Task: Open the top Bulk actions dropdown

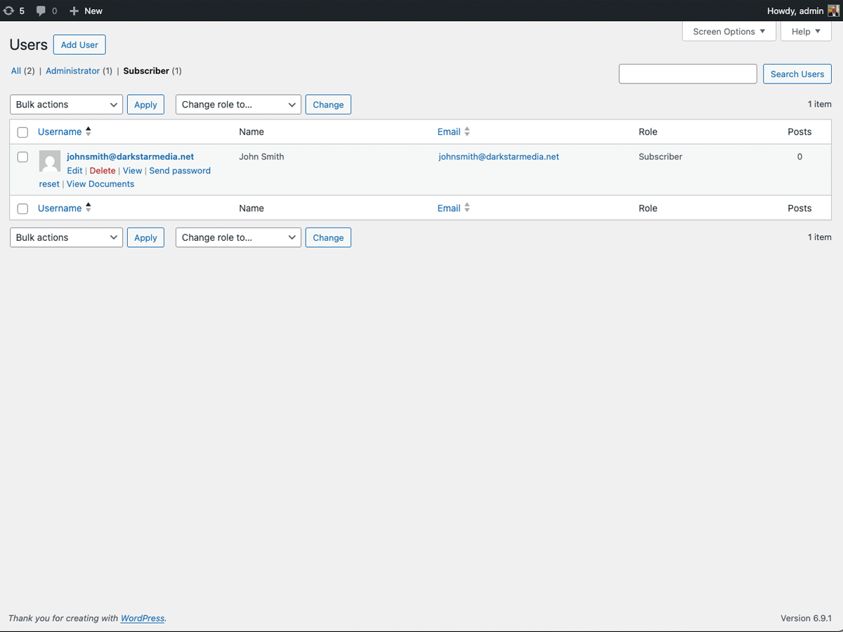Action: pyautogui.click(x=66, y=105)
